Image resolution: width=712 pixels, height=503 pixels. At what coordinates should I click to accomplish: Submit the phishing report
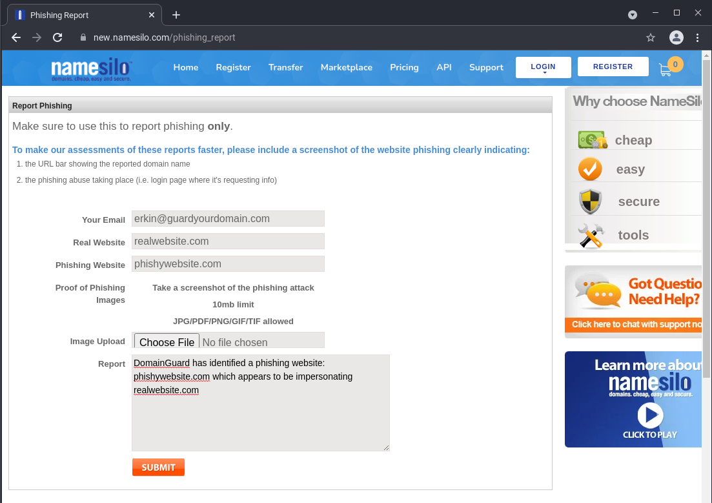(x=159, y=467)
